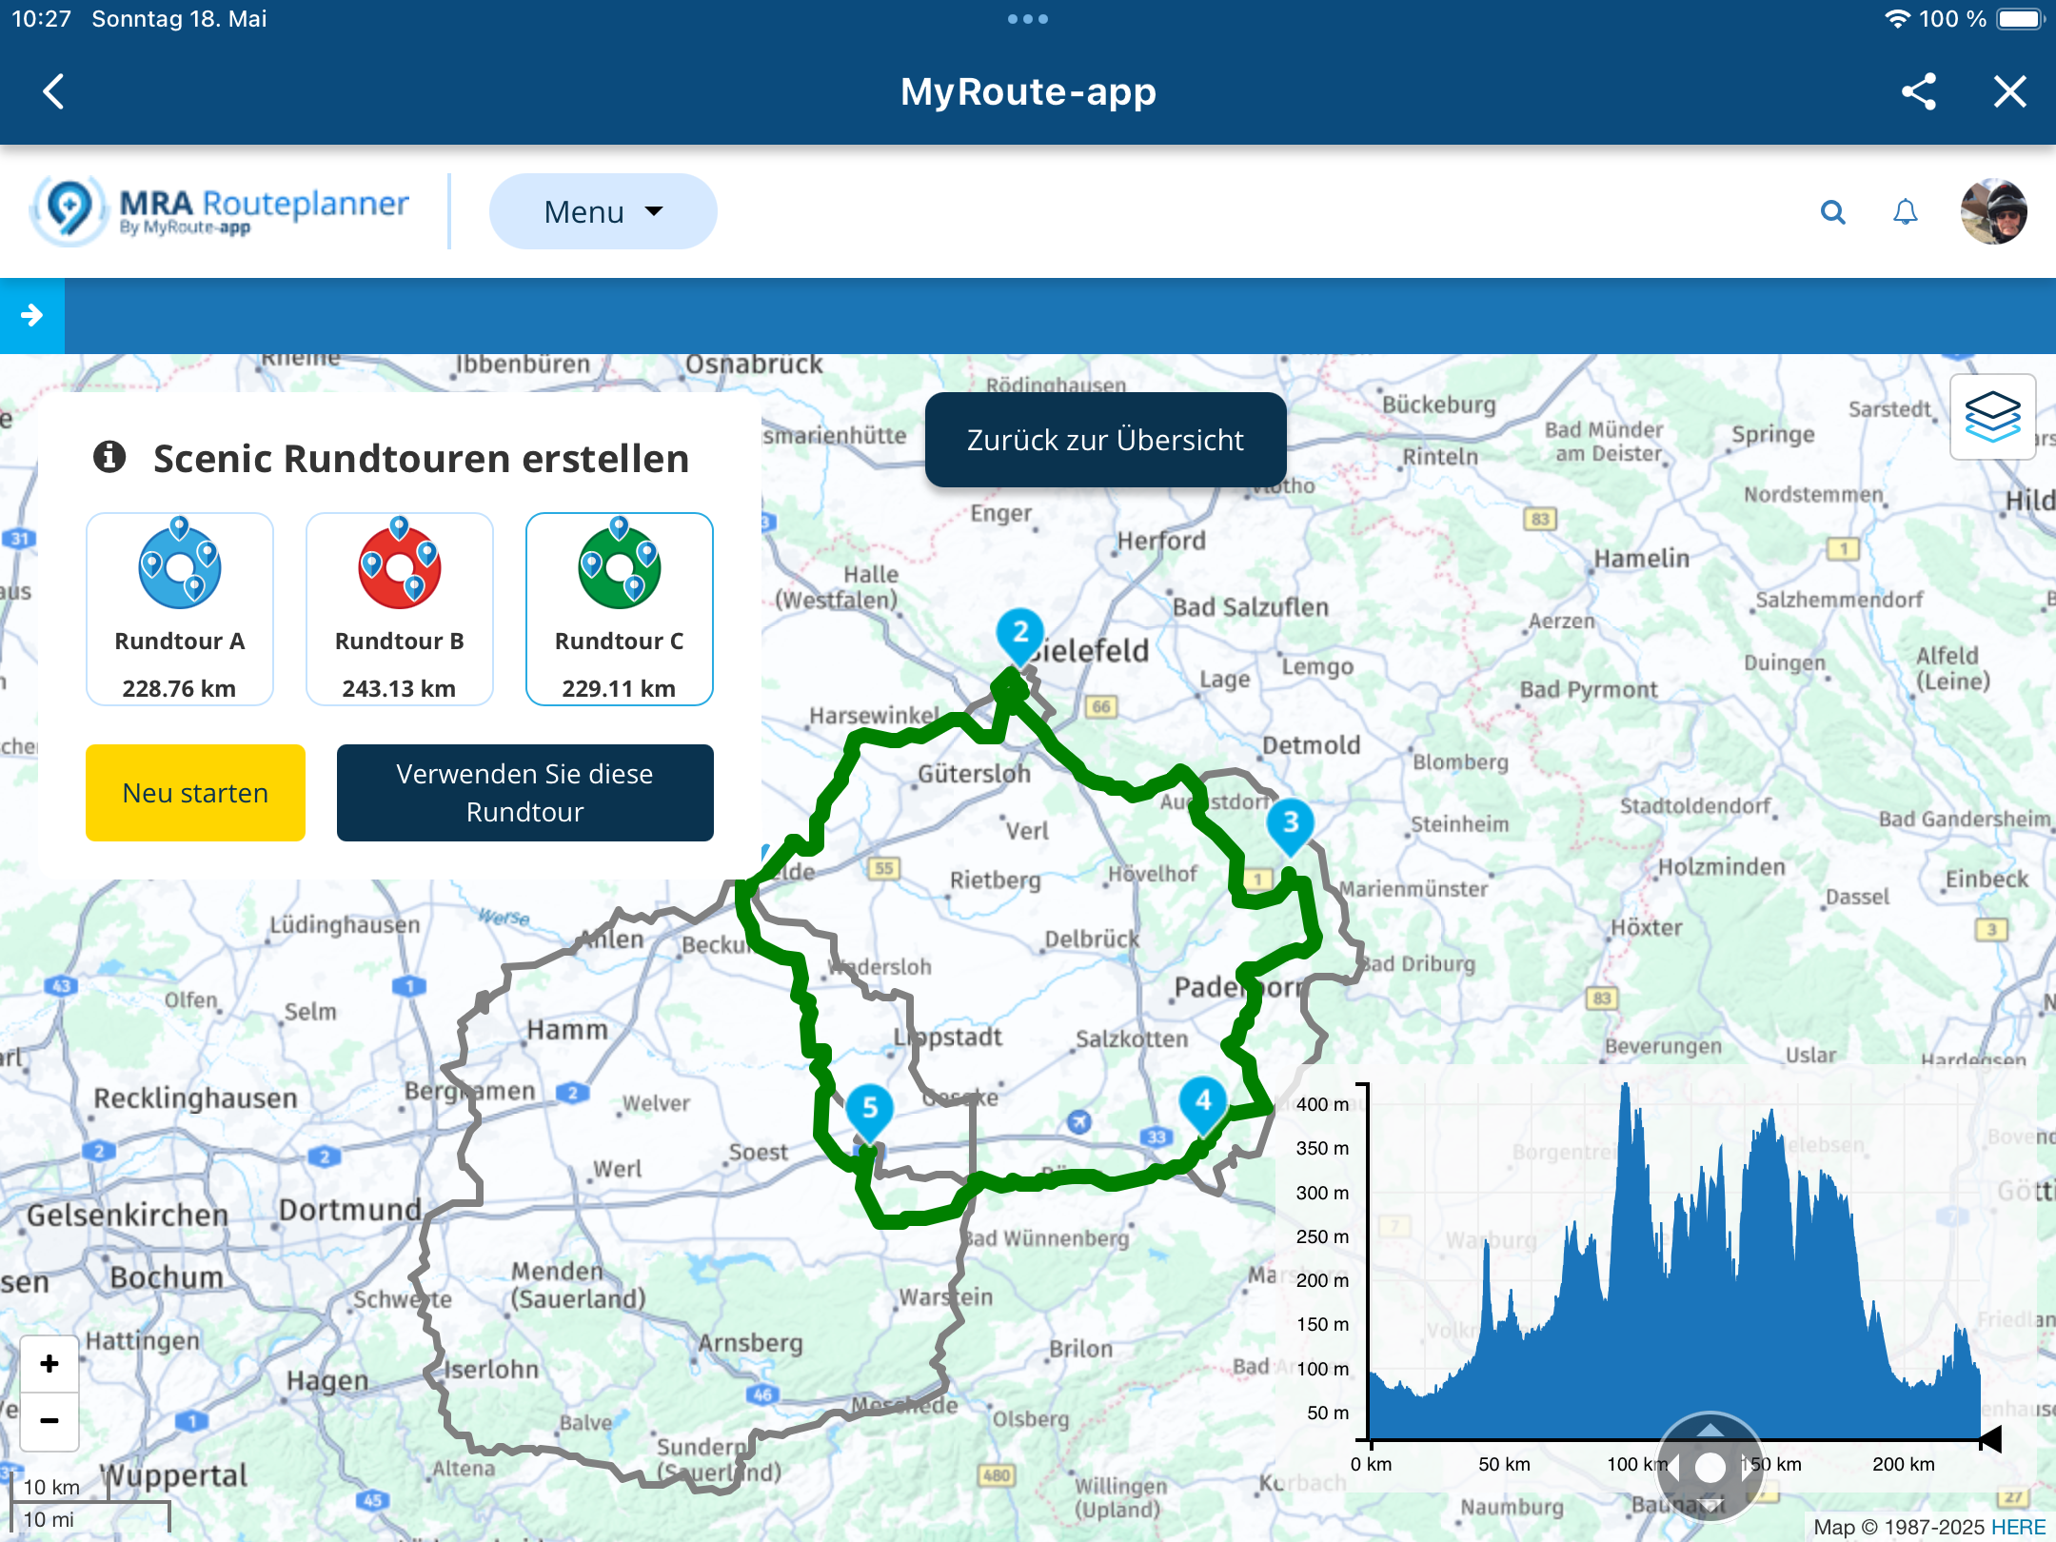
Task: Select Rundtour B card
Action: [x=399, y=609]
